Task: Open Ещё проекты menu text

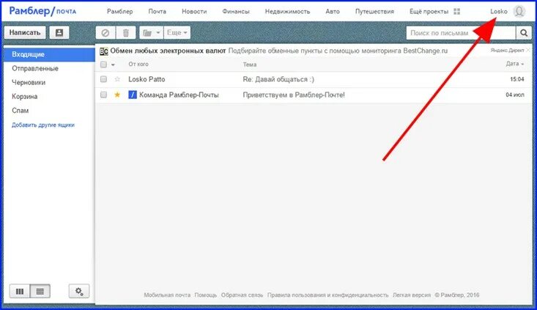Action: 429,11
